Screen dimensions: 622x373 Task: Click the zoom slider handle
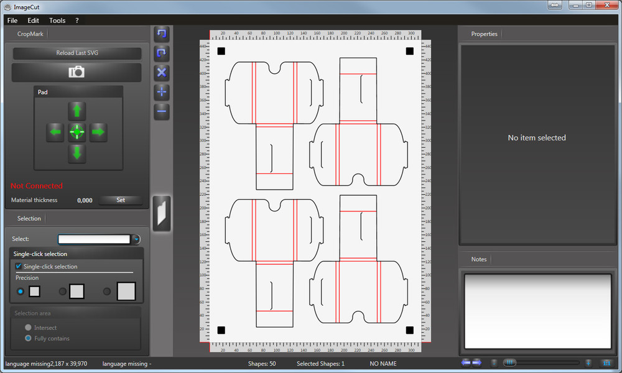click(x=509, y=362)
